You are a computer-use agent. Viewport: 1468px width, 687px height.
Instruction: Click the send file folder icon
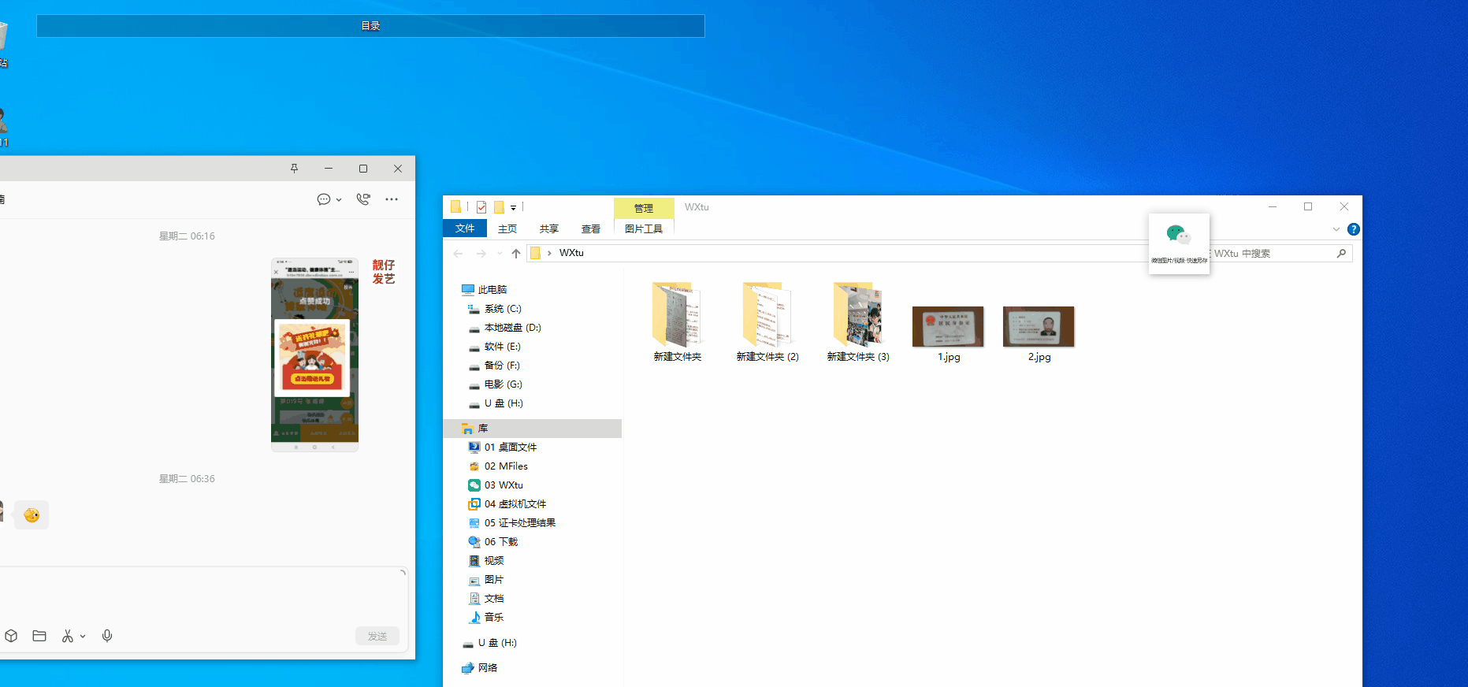point(39,636)
